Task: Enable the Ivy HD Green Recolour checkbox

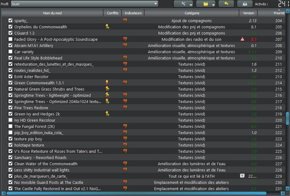Action: pos(11,120)
